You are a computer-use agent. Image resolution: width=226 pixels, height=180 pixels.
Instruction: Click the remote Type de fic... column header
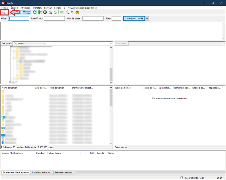point(164,88)
